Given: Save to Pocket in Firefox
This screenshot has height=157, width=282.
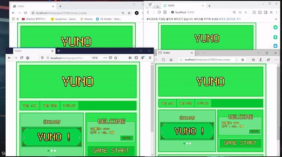Looking at the screenshot, I should click(110, 58).
